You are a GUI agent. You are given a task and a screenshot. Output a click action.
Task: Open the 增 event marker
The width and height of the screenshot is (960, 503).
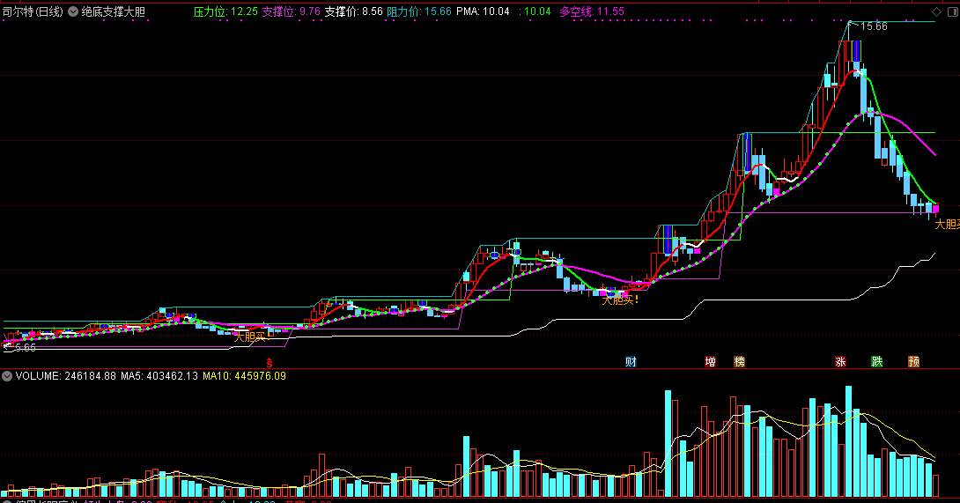coord(710,361)
